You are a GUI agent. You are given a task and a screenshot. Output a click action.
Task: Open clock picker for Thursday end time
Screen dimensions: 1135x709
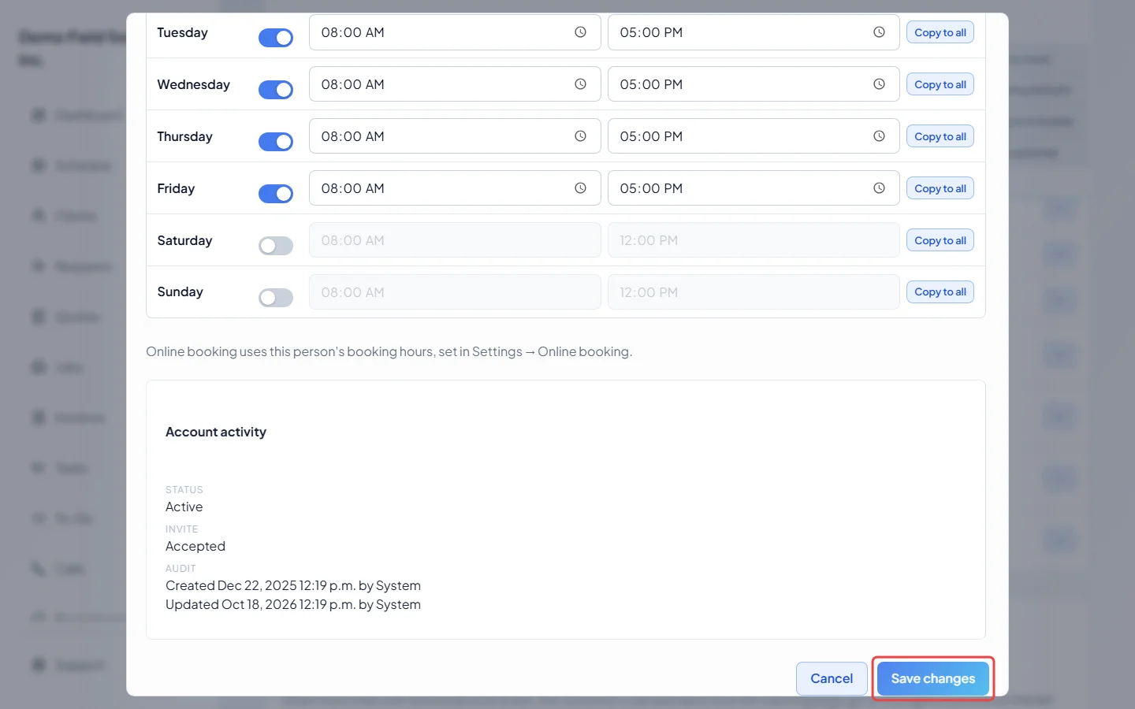(879, 136)
